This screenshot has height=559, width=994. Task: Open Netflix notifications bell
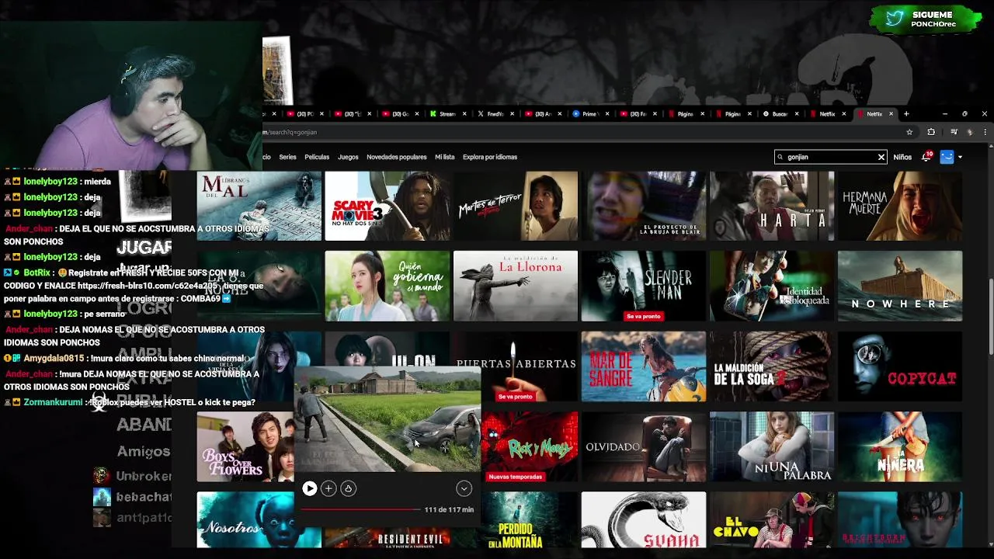tap(926, 157)
